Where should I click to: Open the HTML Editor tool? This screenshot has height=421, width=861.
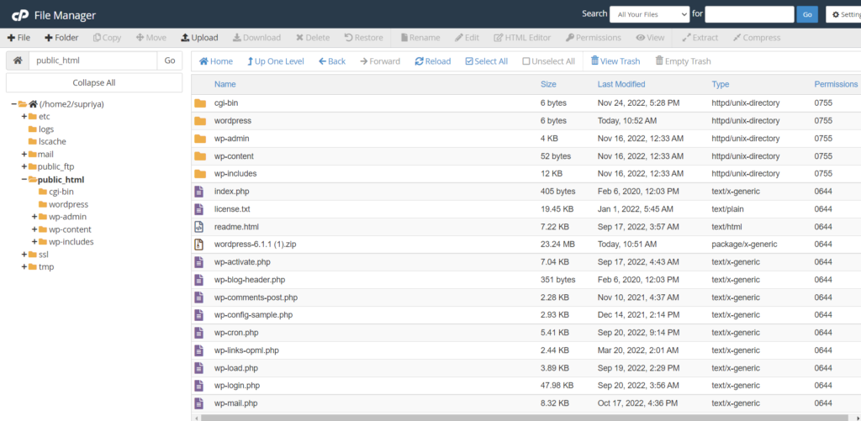(x=522, y=38)
